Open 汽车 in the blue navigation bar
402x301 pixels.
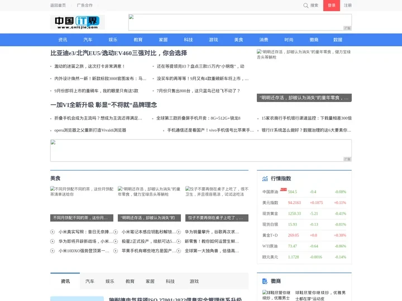(x=88, y=40)
